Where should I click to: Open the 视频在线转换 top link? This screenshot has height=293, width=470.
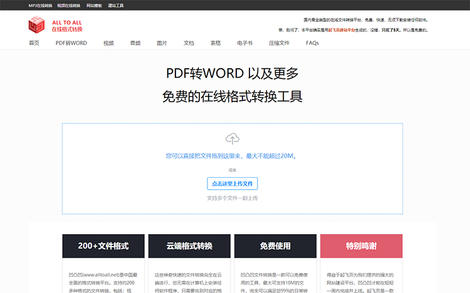(68, 5)
